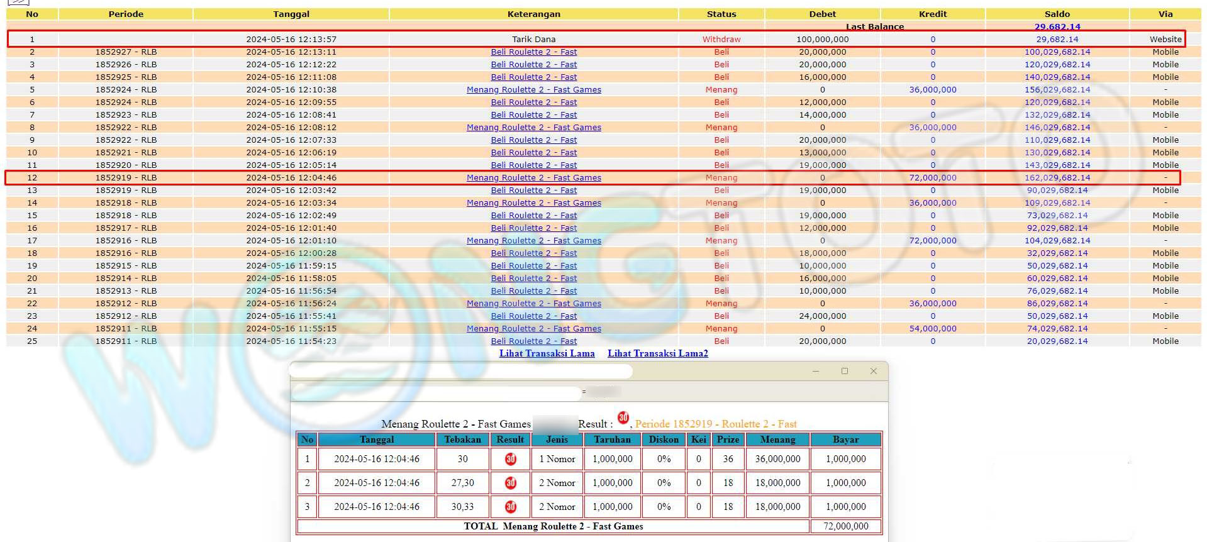The width and height of the screenshot is (1207, 542).
Task: Maximize the bet detail popup window
Action: coord(845,371)
